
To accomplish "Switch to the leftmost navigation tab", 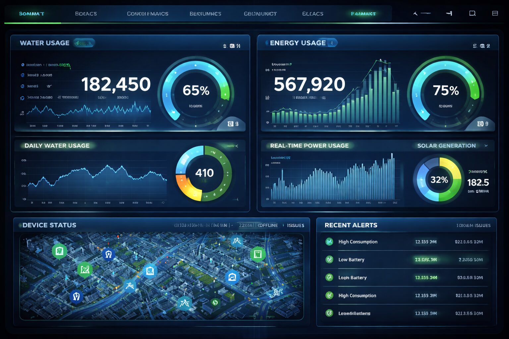I will [31, 14].
